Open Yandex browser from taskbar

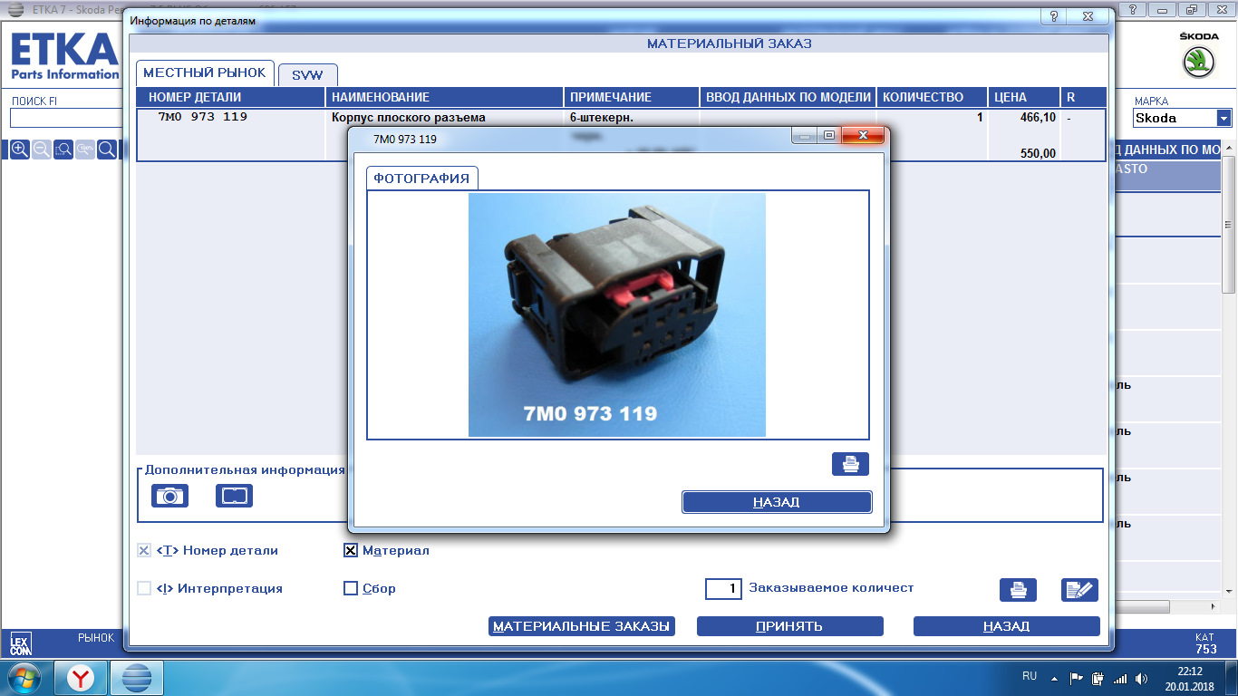coord(81,677)
